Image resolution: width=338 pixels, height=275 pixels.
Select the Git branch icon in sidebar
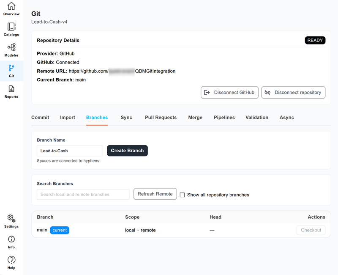coord(11,68)
